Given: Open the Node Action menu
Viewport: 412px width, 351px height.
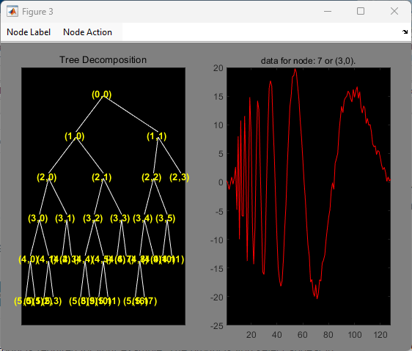Looking at the screenshot, I should (87, 32).
